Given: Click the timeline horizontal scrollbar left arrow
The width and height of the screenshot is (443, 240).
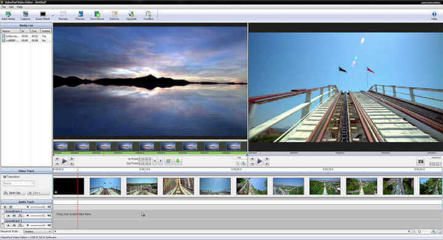Looking at the screenshot, I should click(55, 231).
